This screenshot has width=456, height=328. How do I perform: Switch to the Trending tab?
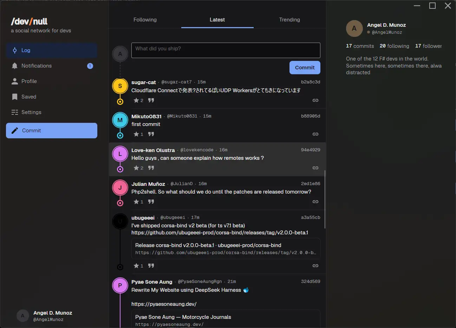pyautogui.click(x=289, y=20)
